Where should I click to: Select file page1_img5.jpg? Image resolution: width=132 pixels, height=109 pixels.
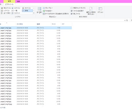point(36,38)
